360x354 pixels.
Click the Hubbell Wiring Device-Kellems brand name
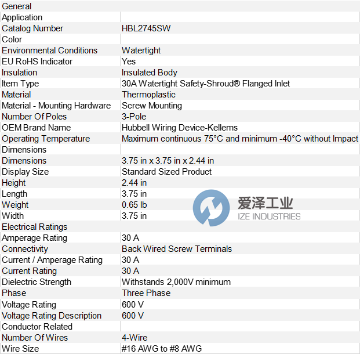click(x=180, y=128)
